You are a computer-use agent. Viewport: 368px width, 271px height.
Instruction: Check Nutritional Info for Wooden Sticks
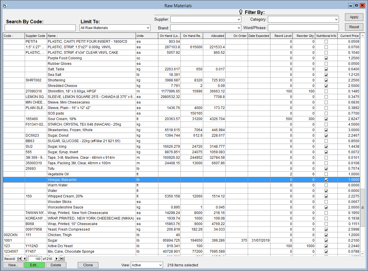coord(326,202)
